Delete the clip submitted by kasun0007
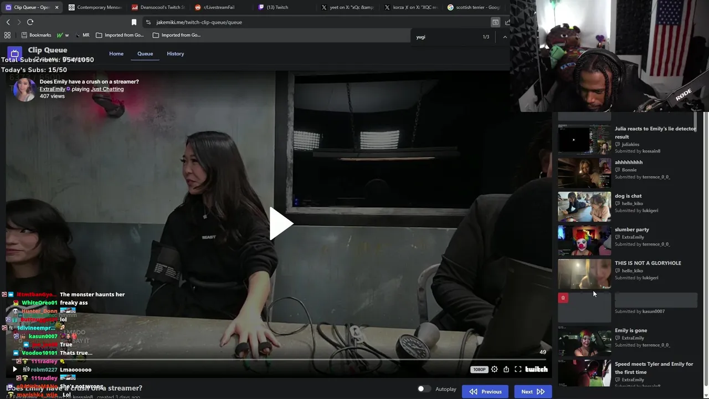 (x=563, y=298)
